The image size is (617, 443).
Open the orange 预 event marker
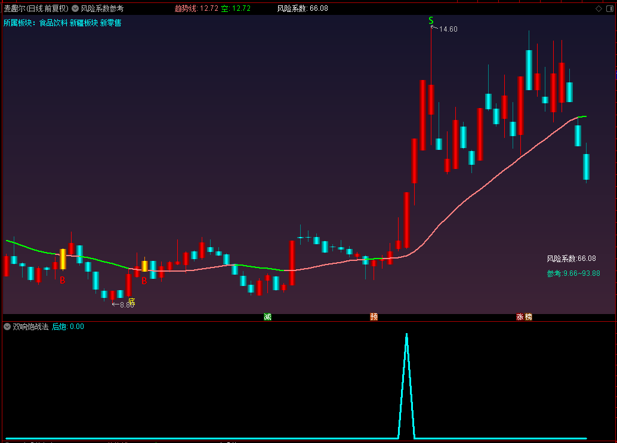coord(374,317)
